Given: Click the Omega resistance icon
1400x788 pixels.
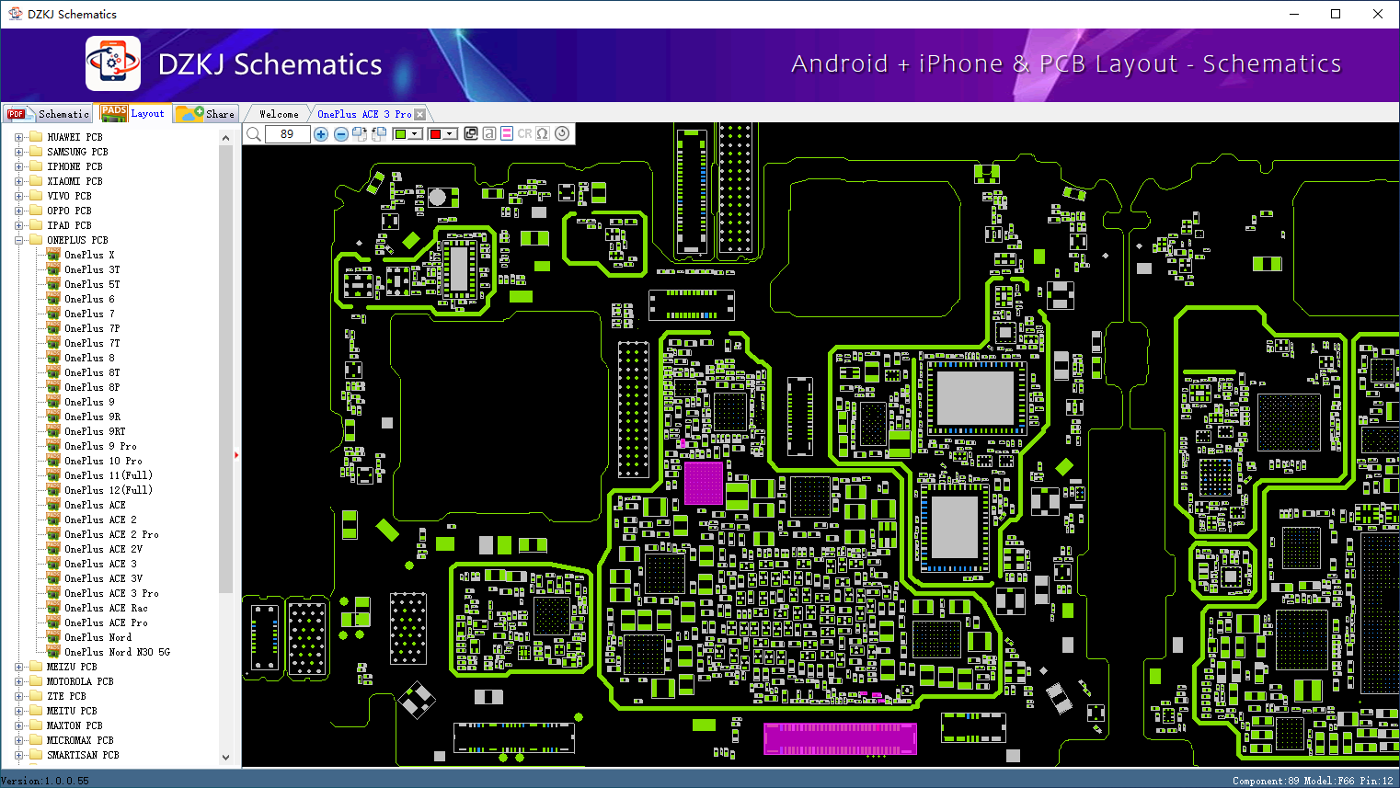Looking at the screenshot, I should click(x=543, y=133).
